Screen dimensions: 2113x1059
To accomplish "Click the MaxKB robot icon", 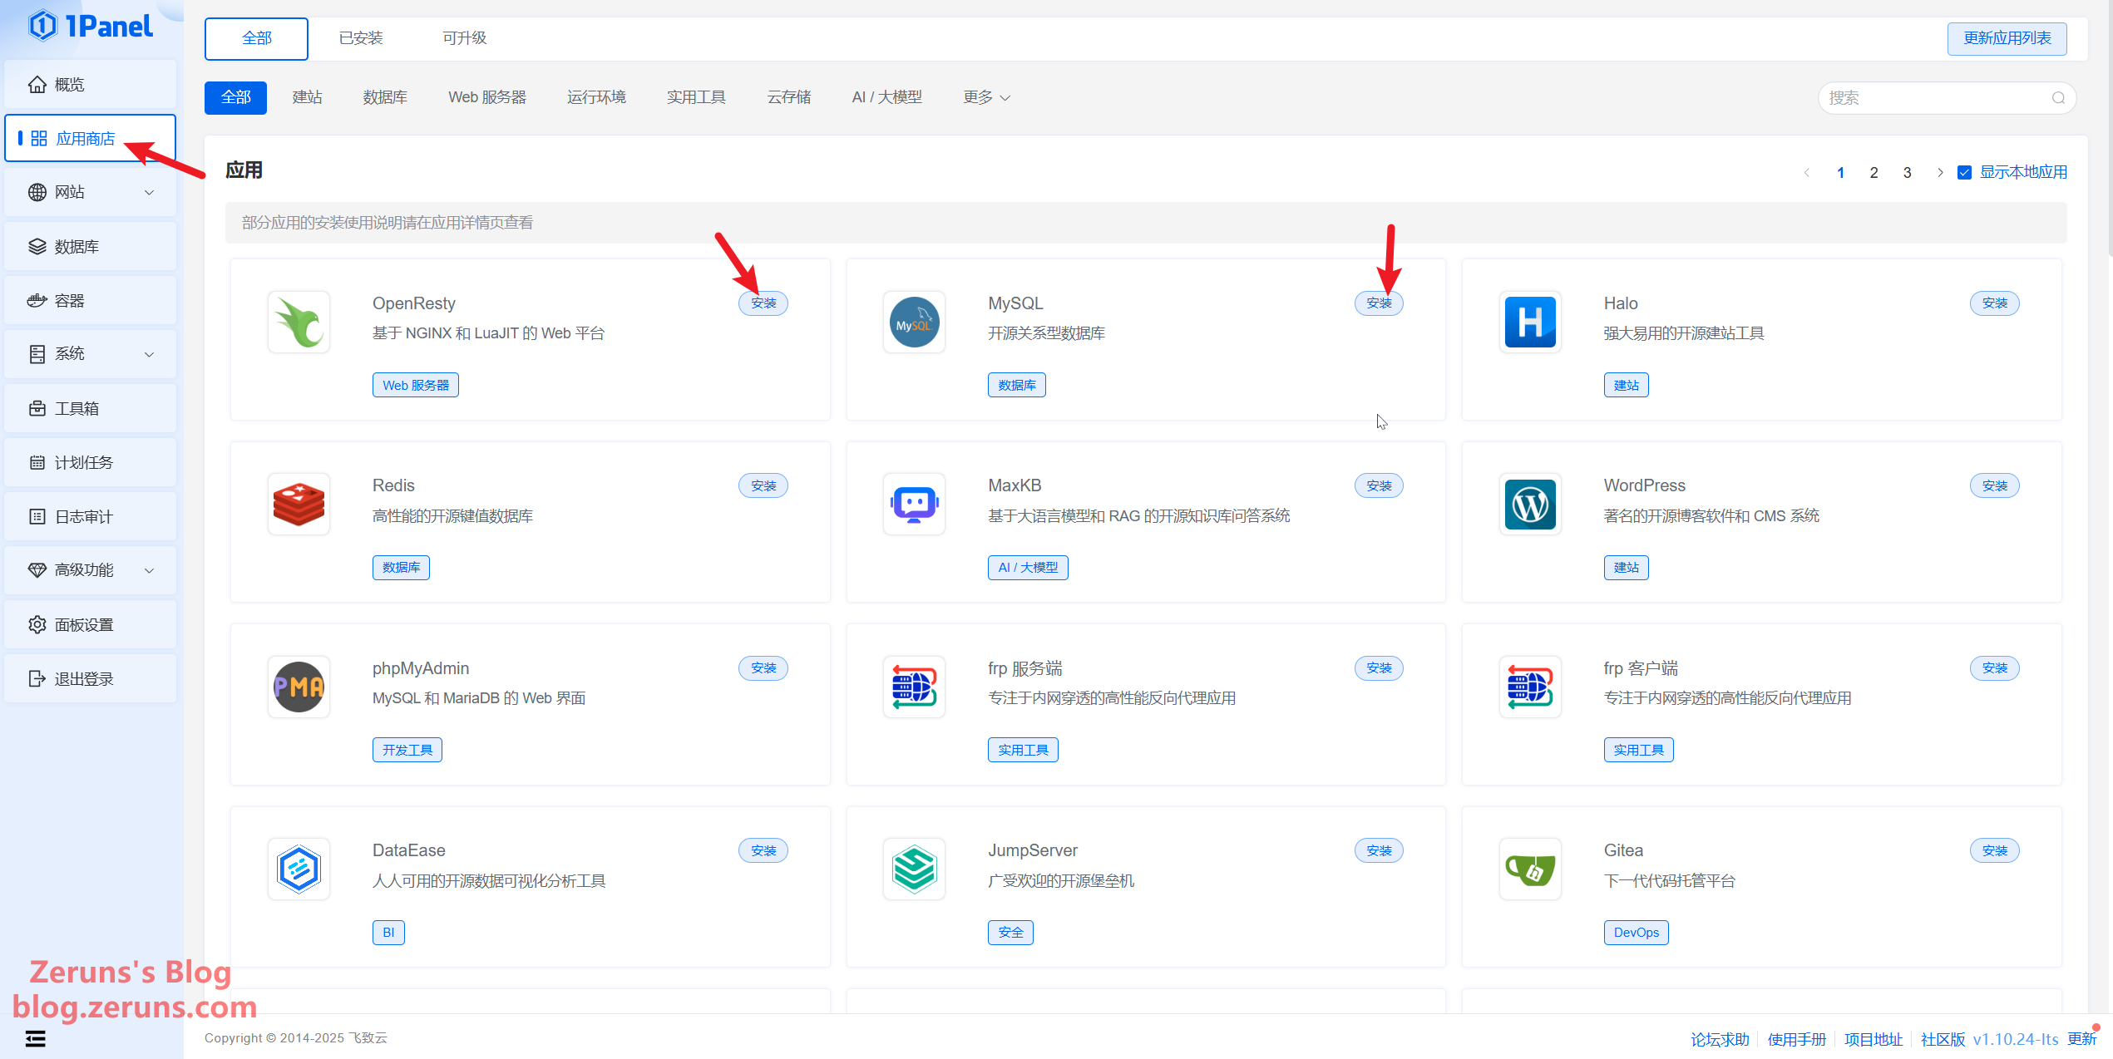I will 914,505.
